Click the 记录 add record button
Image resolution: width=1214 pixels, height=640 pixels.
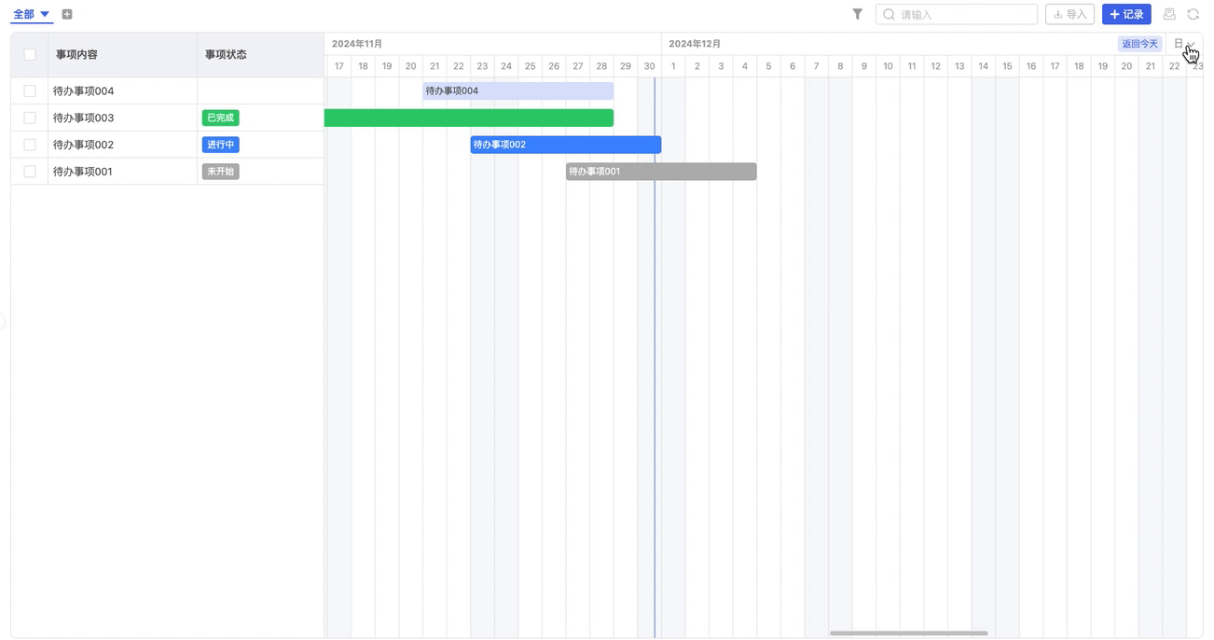pyautogui.click(x=1126, y=14)
